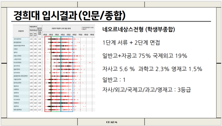
Task: Click the 7등급 column header in chart
Action: pos(80,35)
